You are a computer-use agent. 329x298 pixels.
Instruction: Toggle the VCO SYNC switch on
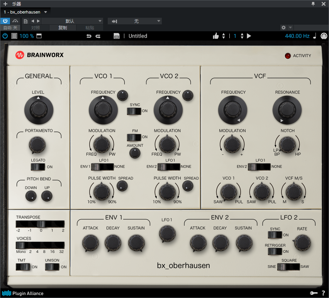pyautogui.click(x=134, y=111)
